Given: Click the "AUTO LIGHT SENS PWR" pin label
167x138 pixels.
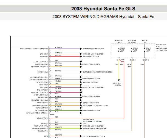Looking at the screenshot, I should coord(39,80).
